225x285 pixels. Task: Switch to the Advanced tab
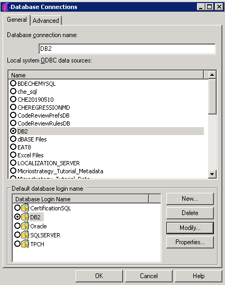tap(46, 21)
